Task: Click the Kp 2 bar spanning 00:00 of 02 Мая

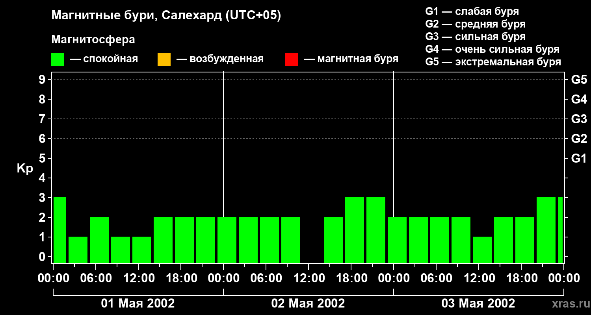Action: (x=227, y=240)
